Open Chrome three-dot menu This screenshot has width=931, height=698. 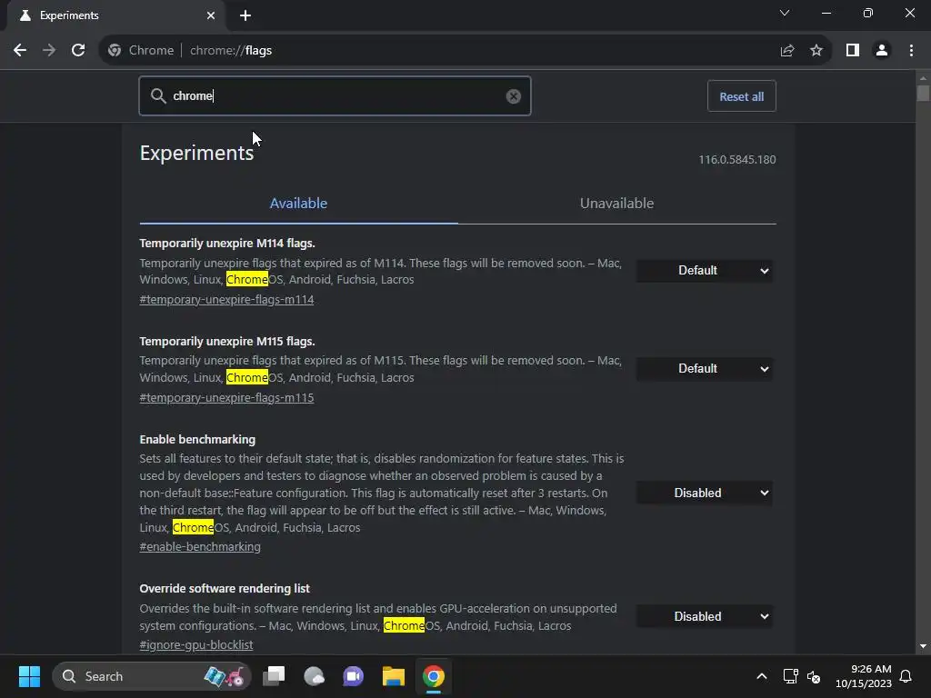click(x=911, y=51)
